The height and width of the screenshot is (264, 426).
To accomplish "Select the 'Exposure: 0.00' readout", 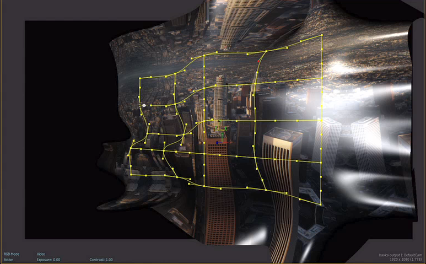I will pyautogui.click(x=48, y=260).
